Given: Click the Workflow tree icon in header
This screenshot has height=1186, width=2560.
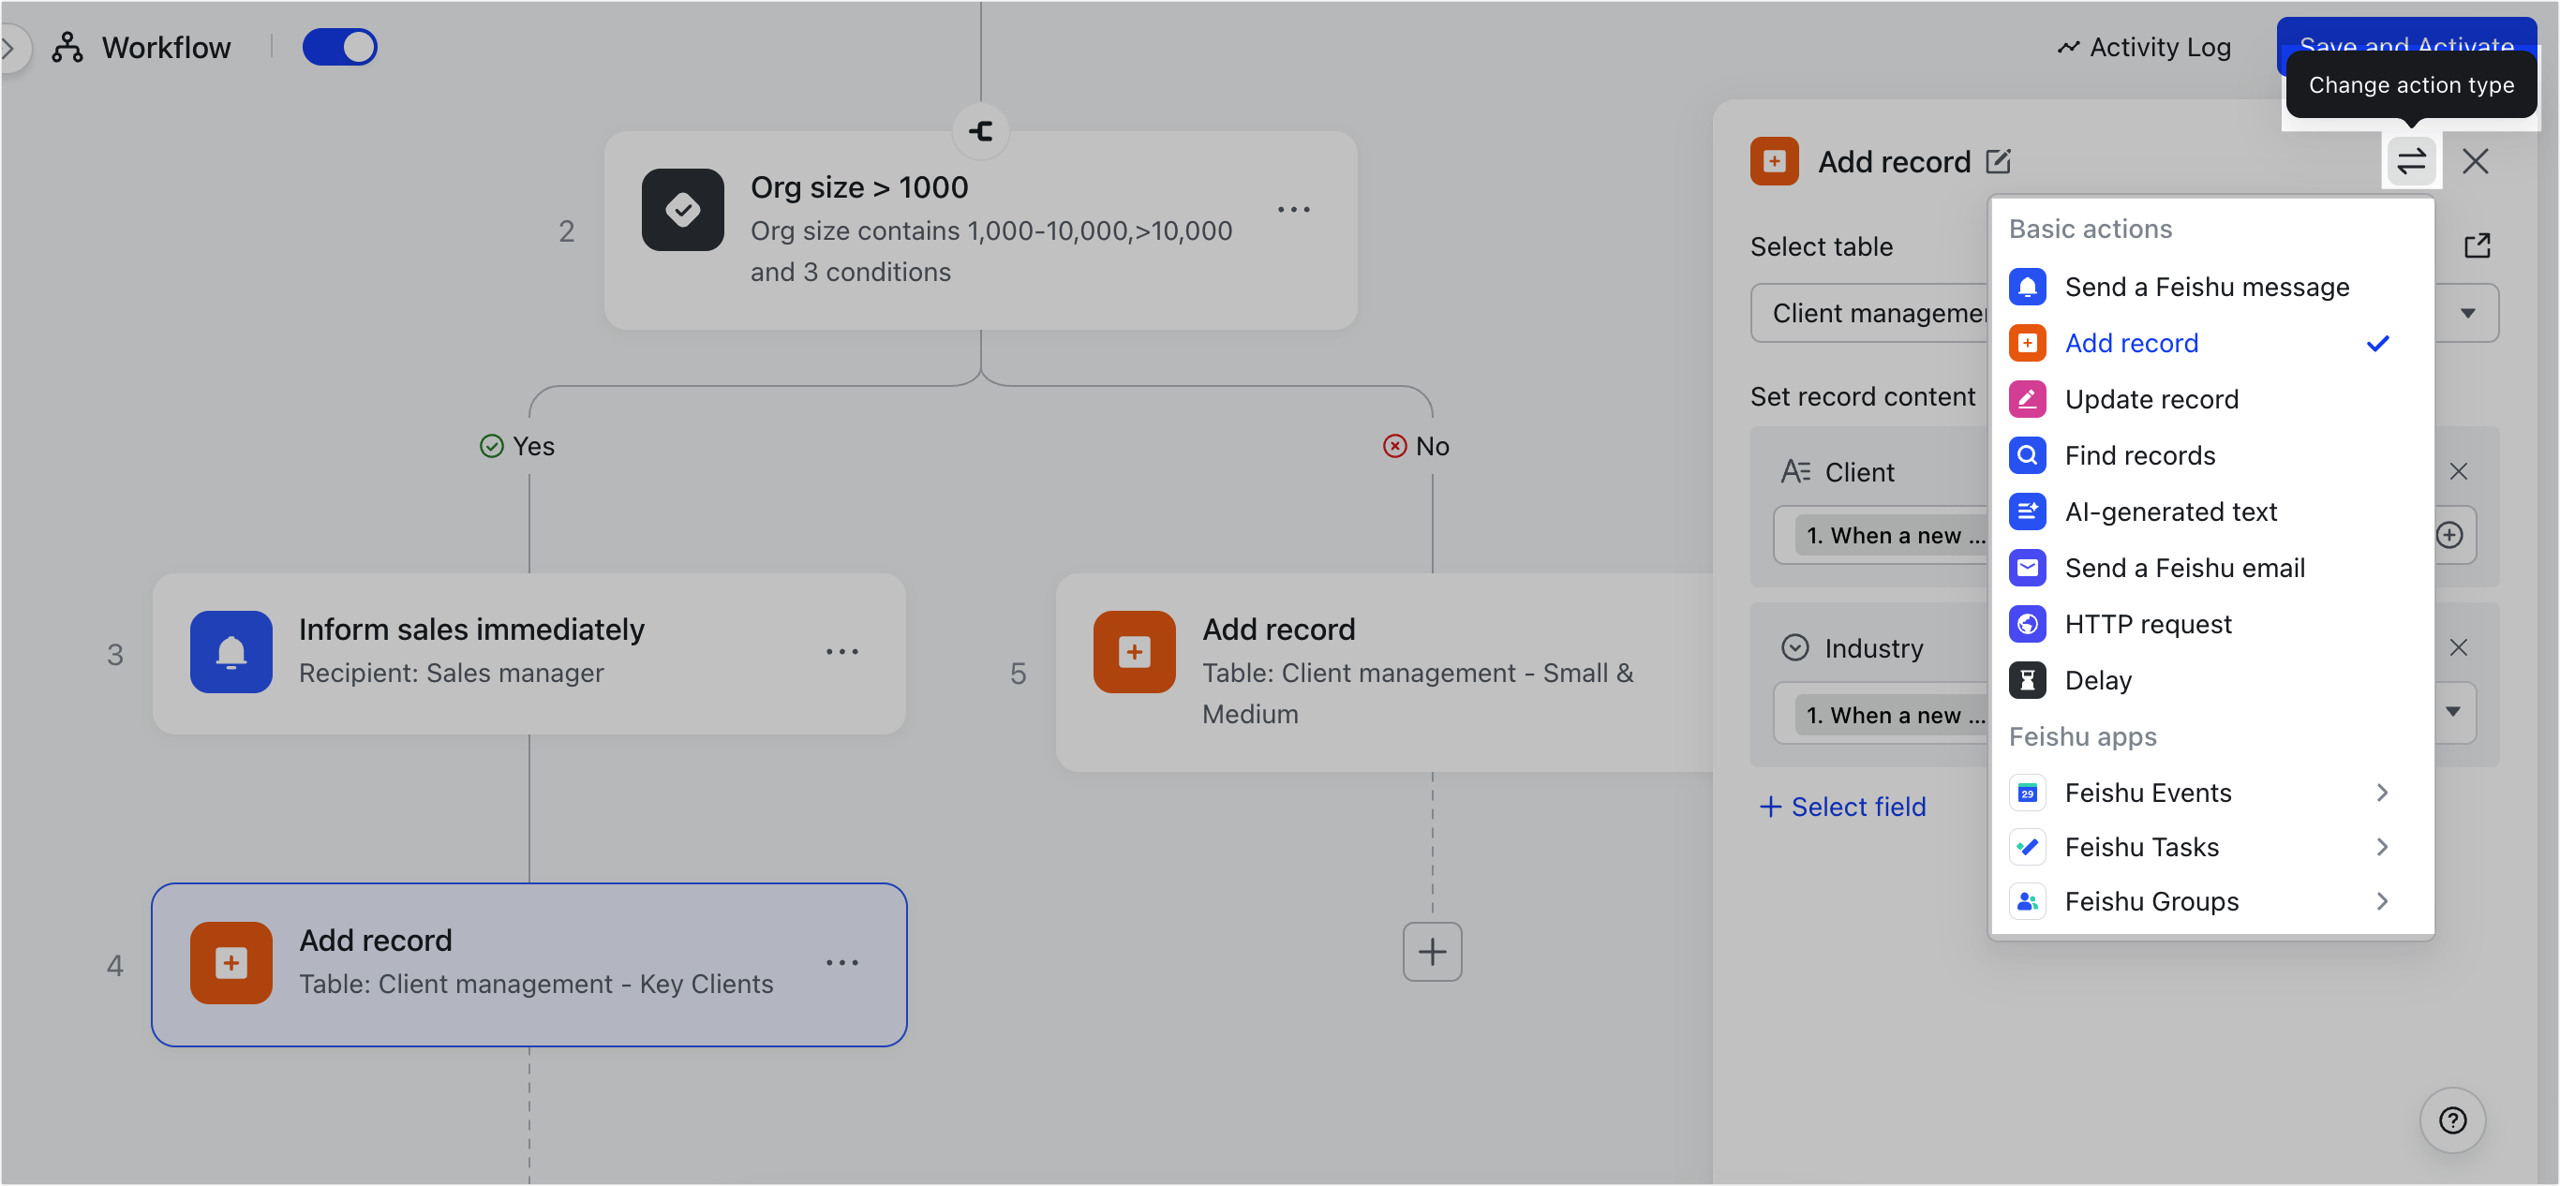Looking at the screenshot, I should tap(67, 47).
